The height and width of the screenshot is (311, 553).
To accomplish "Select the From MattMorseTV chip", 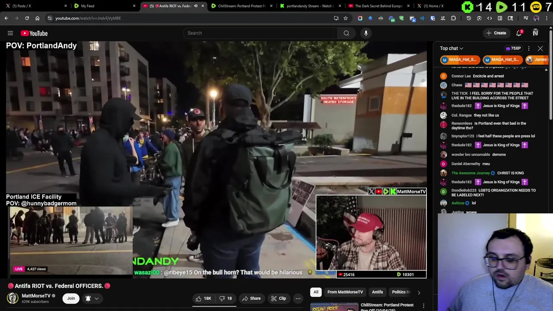I will coord(345,292).
